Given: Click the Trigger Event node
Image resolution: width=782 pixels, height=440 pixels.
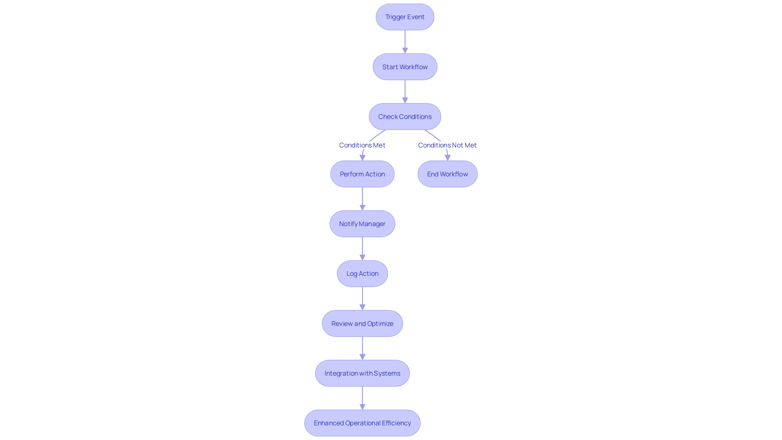Looking at the screenshot, I should pos(406,17).
